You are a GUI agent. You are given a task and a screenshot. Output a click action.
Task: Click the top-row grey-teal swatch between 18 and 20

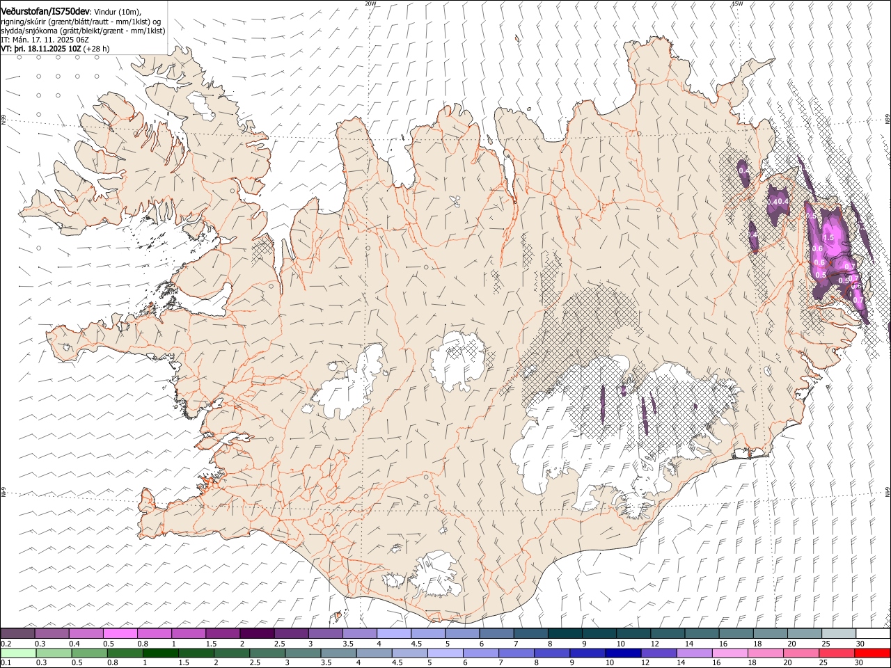pos(770,633)
